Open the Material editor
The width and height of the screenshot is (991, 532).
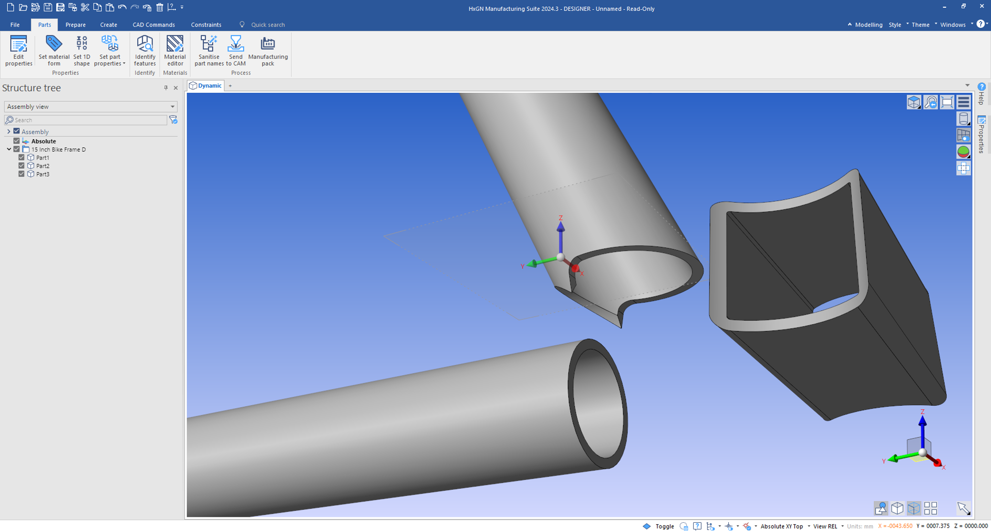(x=175, y=50)
